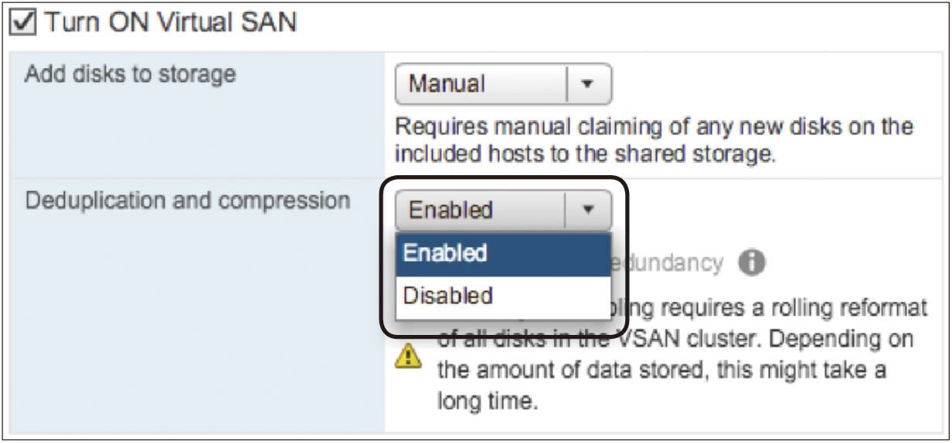Click the 'Requires manual claiming' description text
This screenshot has height=443, width=952.
653,127
